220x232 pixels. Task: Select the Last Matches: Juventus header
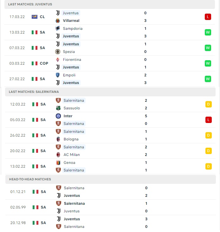pos(110,4)
